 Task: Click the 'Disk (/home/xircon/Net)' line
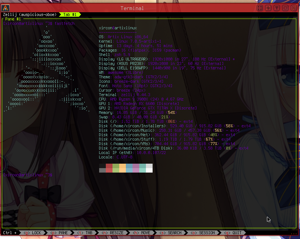167,135
